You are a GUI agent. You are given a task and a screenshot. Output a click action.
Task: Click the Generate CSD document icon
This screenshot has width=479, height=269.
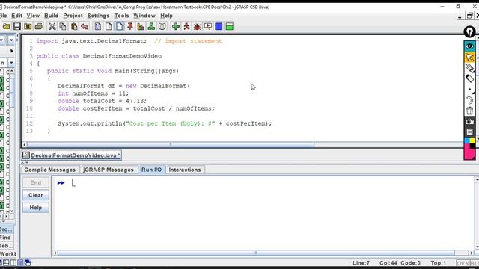[x=98, y=27]
